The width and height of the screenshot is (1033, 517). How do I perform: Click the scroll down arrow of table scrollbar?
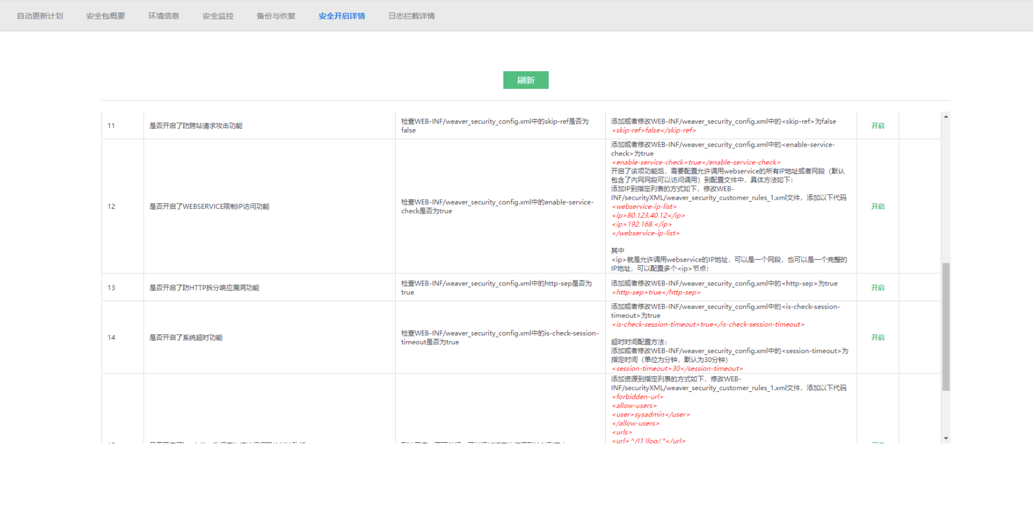coord(946,439)
